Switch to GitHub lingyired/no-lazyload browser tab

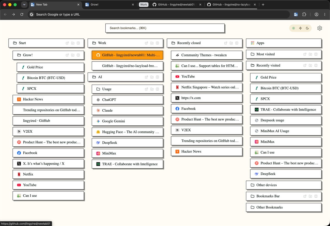pos(231,5)
